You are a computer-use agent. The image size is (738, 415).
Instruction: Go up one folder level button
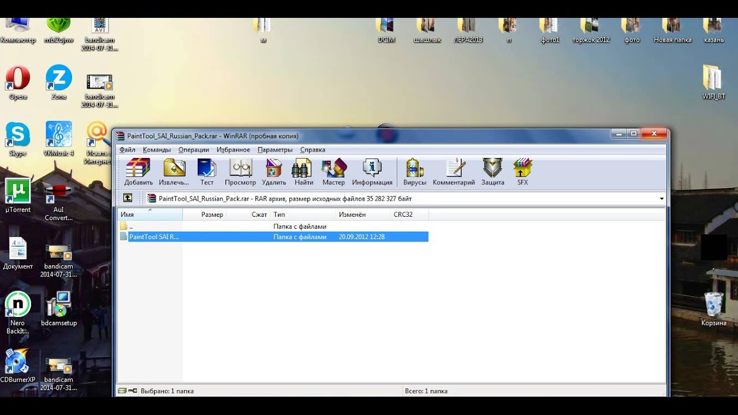click(x=128, y=198)
